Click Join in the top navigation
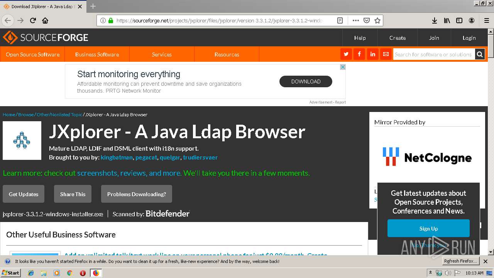The height and width of the screenshot is (278, 494). coord(434,38)
